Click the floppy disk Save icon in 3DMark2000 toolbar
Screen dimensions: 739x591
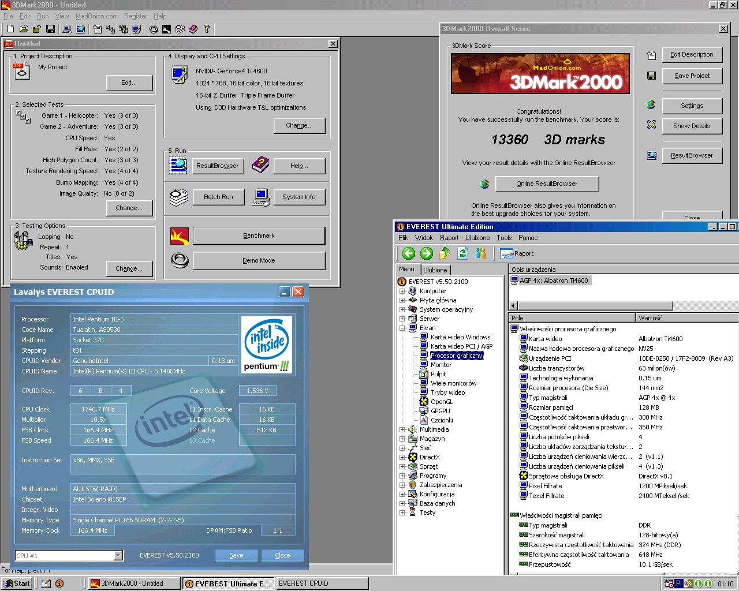[50, 29]
